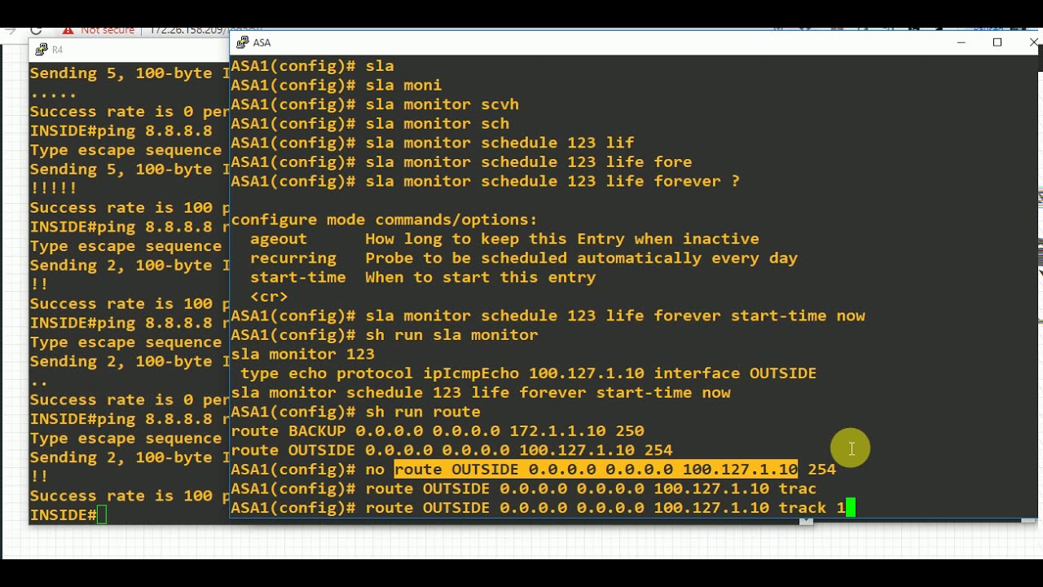The width and height of the screenshot is (1043, 587).
Task: Click the first 'INSIDE#ping 8.8.8.8' line in R4
Action: coord(121,130)
